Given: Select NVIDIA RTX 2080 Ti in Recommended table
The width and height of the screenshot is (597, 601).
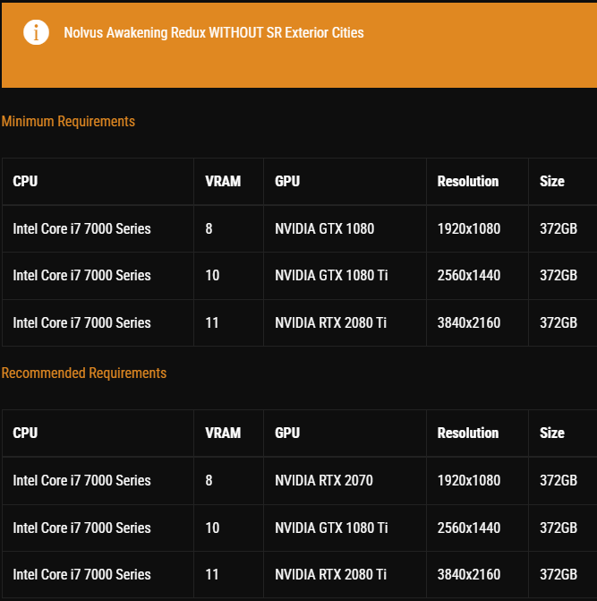Looking at the screenshot, I should click(330, 574).
